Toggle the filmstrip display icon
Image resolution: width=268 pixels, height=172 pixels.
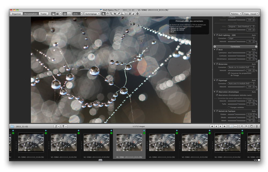[x=251, y=127]
